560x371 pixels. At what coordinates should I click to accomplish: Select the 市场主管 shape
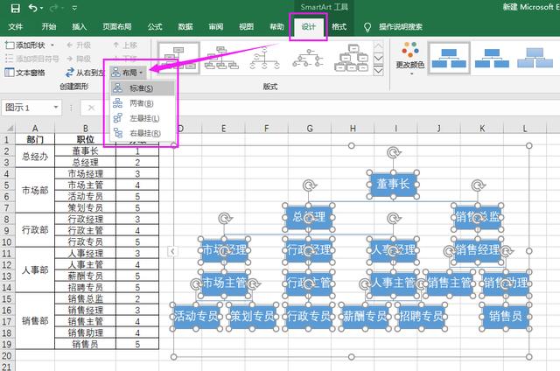[x=224, y=283]
